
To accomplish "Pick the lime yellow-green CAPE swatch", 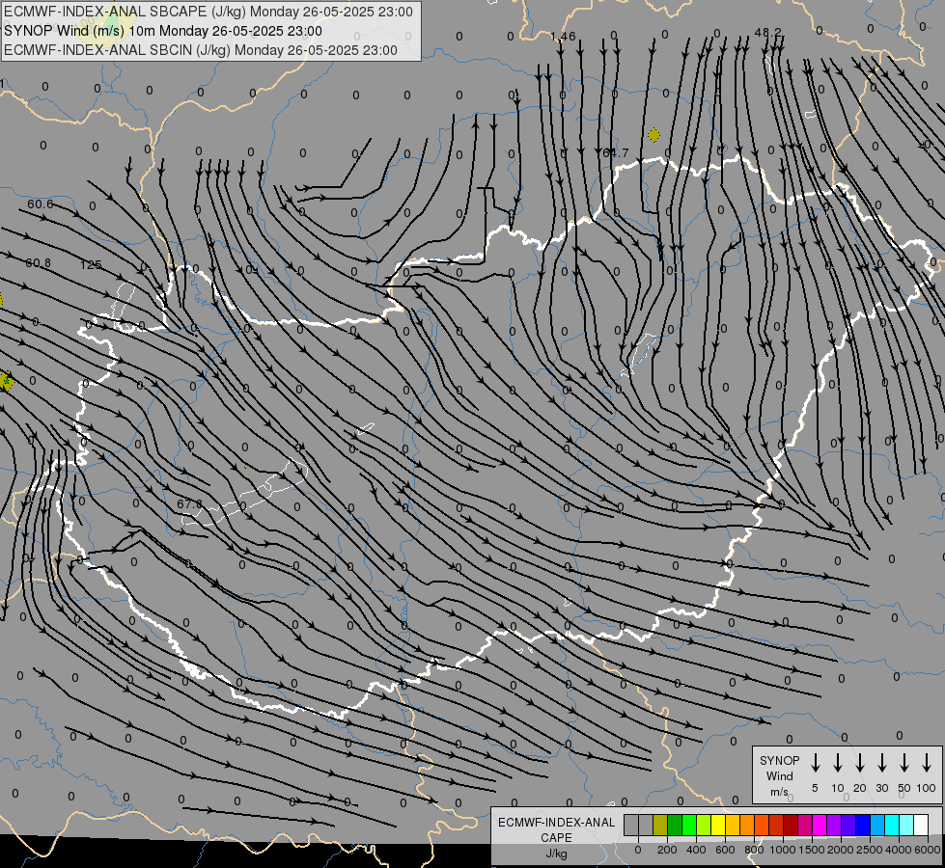I will [704, 826].
